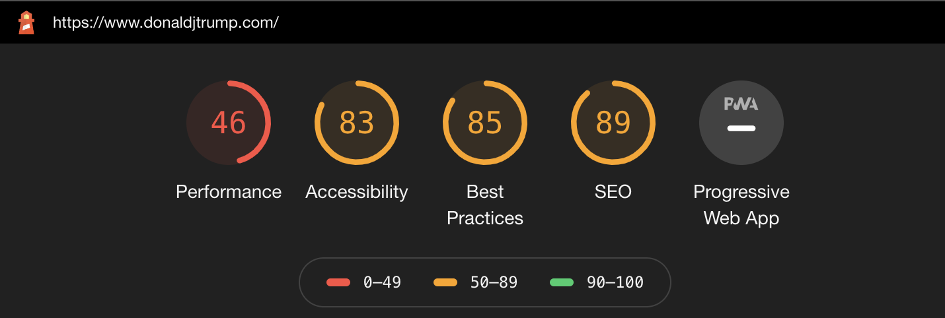Click the SEO gauge showing 89
Image resolution: width=945 pixels, height=318 pixels.
click(x=613, y=123)
